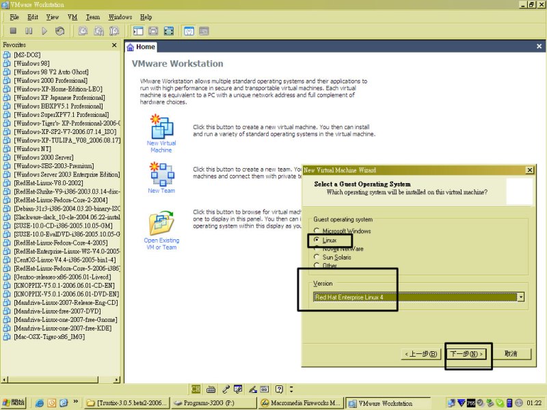Open the Snapshot Manager toolbar icon
This screenshot has height=410, width=547.
[x=114, y=31]
